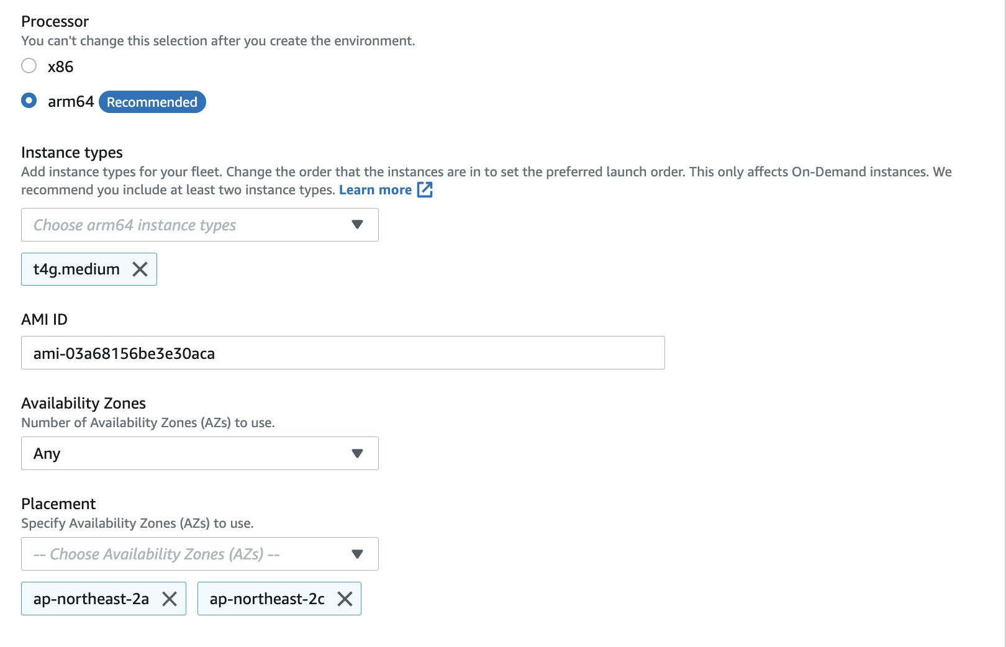Click the arrow icon of the instance types selector
1006x647 pixels.
coord(357,225)
